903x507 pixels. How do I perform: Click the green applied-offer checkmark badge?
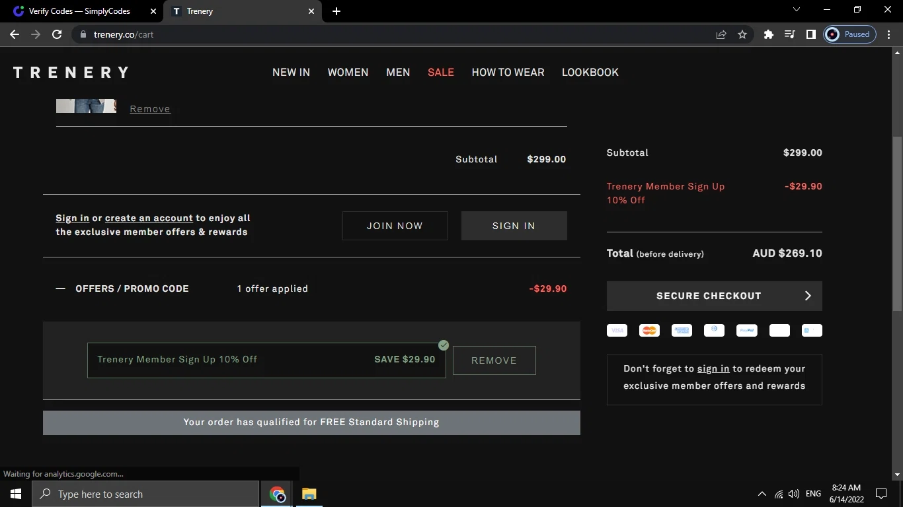[444, 345]
